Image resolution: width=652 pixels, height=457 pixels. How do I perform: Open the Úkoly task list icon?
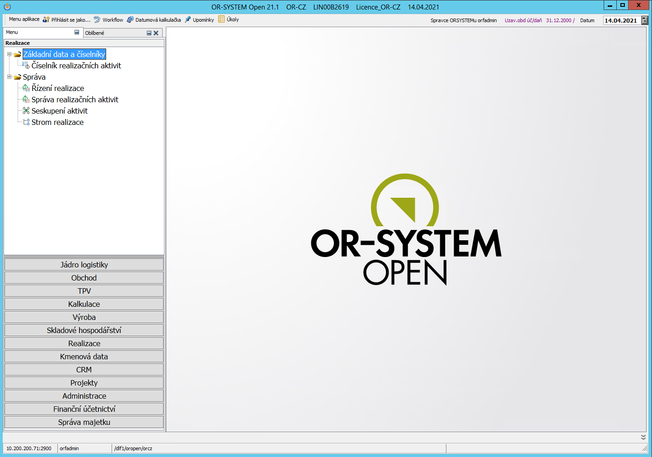coord(221,19)
